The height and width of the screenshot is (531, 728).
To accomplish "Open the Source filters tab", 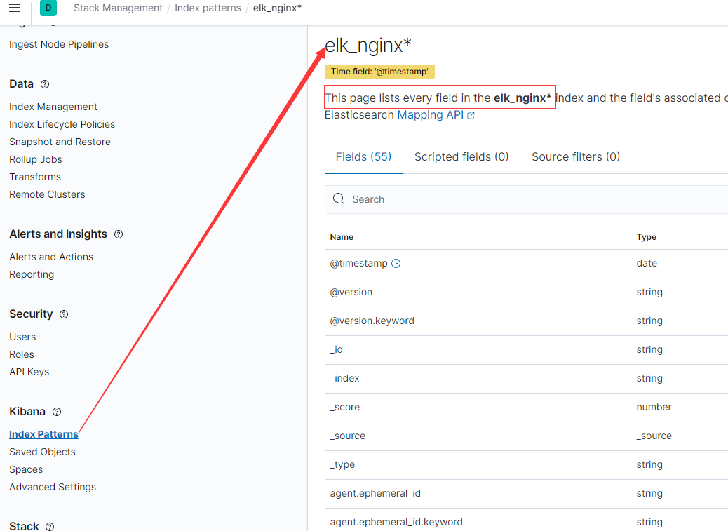I will tap(575, 156).
